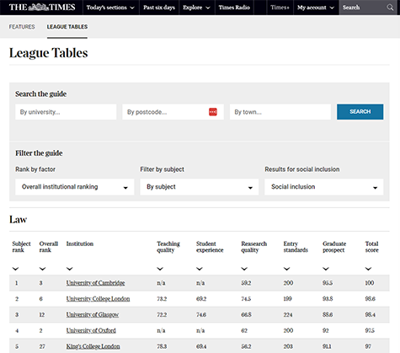This screenshot has width=400, height=353.
Task: Click the red password-manager icon in postcode field
Action: (x=213, y=112)
